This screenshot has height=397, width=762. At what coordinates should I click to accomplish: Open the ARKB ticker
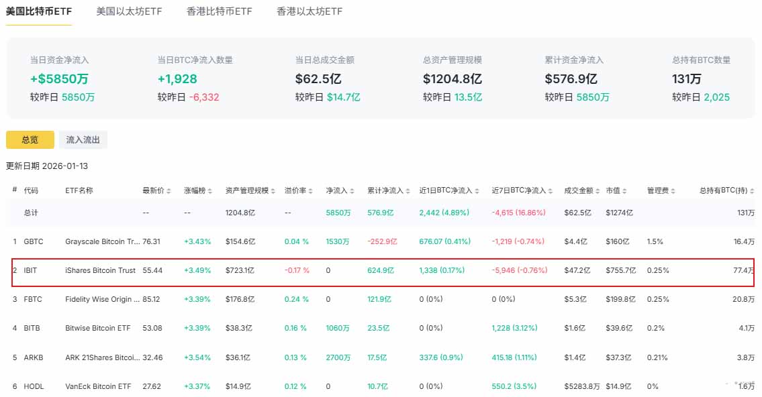pos(34,357)
